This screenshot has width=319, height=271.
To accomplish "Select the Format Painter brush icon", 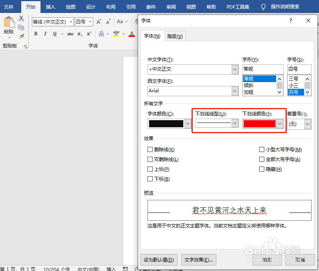I will [21, 37].
